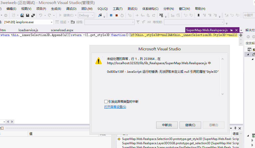Open the 生成(B) menu
255x148 pixels.
coord(56,9)
